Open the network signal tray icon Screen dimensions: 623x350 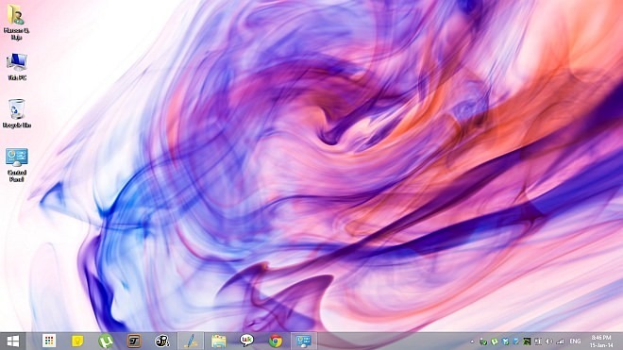(x=560, y=342)
